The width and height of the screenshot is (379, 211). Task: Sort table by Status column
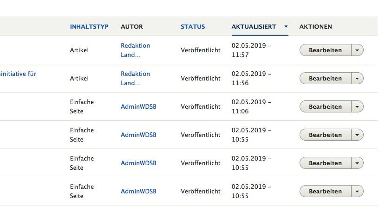coord(193,27)
